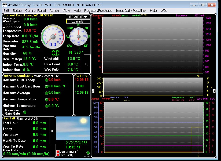Viewport: 221px width, 161px height.
Task: Click the Humidity 60 % value
Action: click(27, 53)
